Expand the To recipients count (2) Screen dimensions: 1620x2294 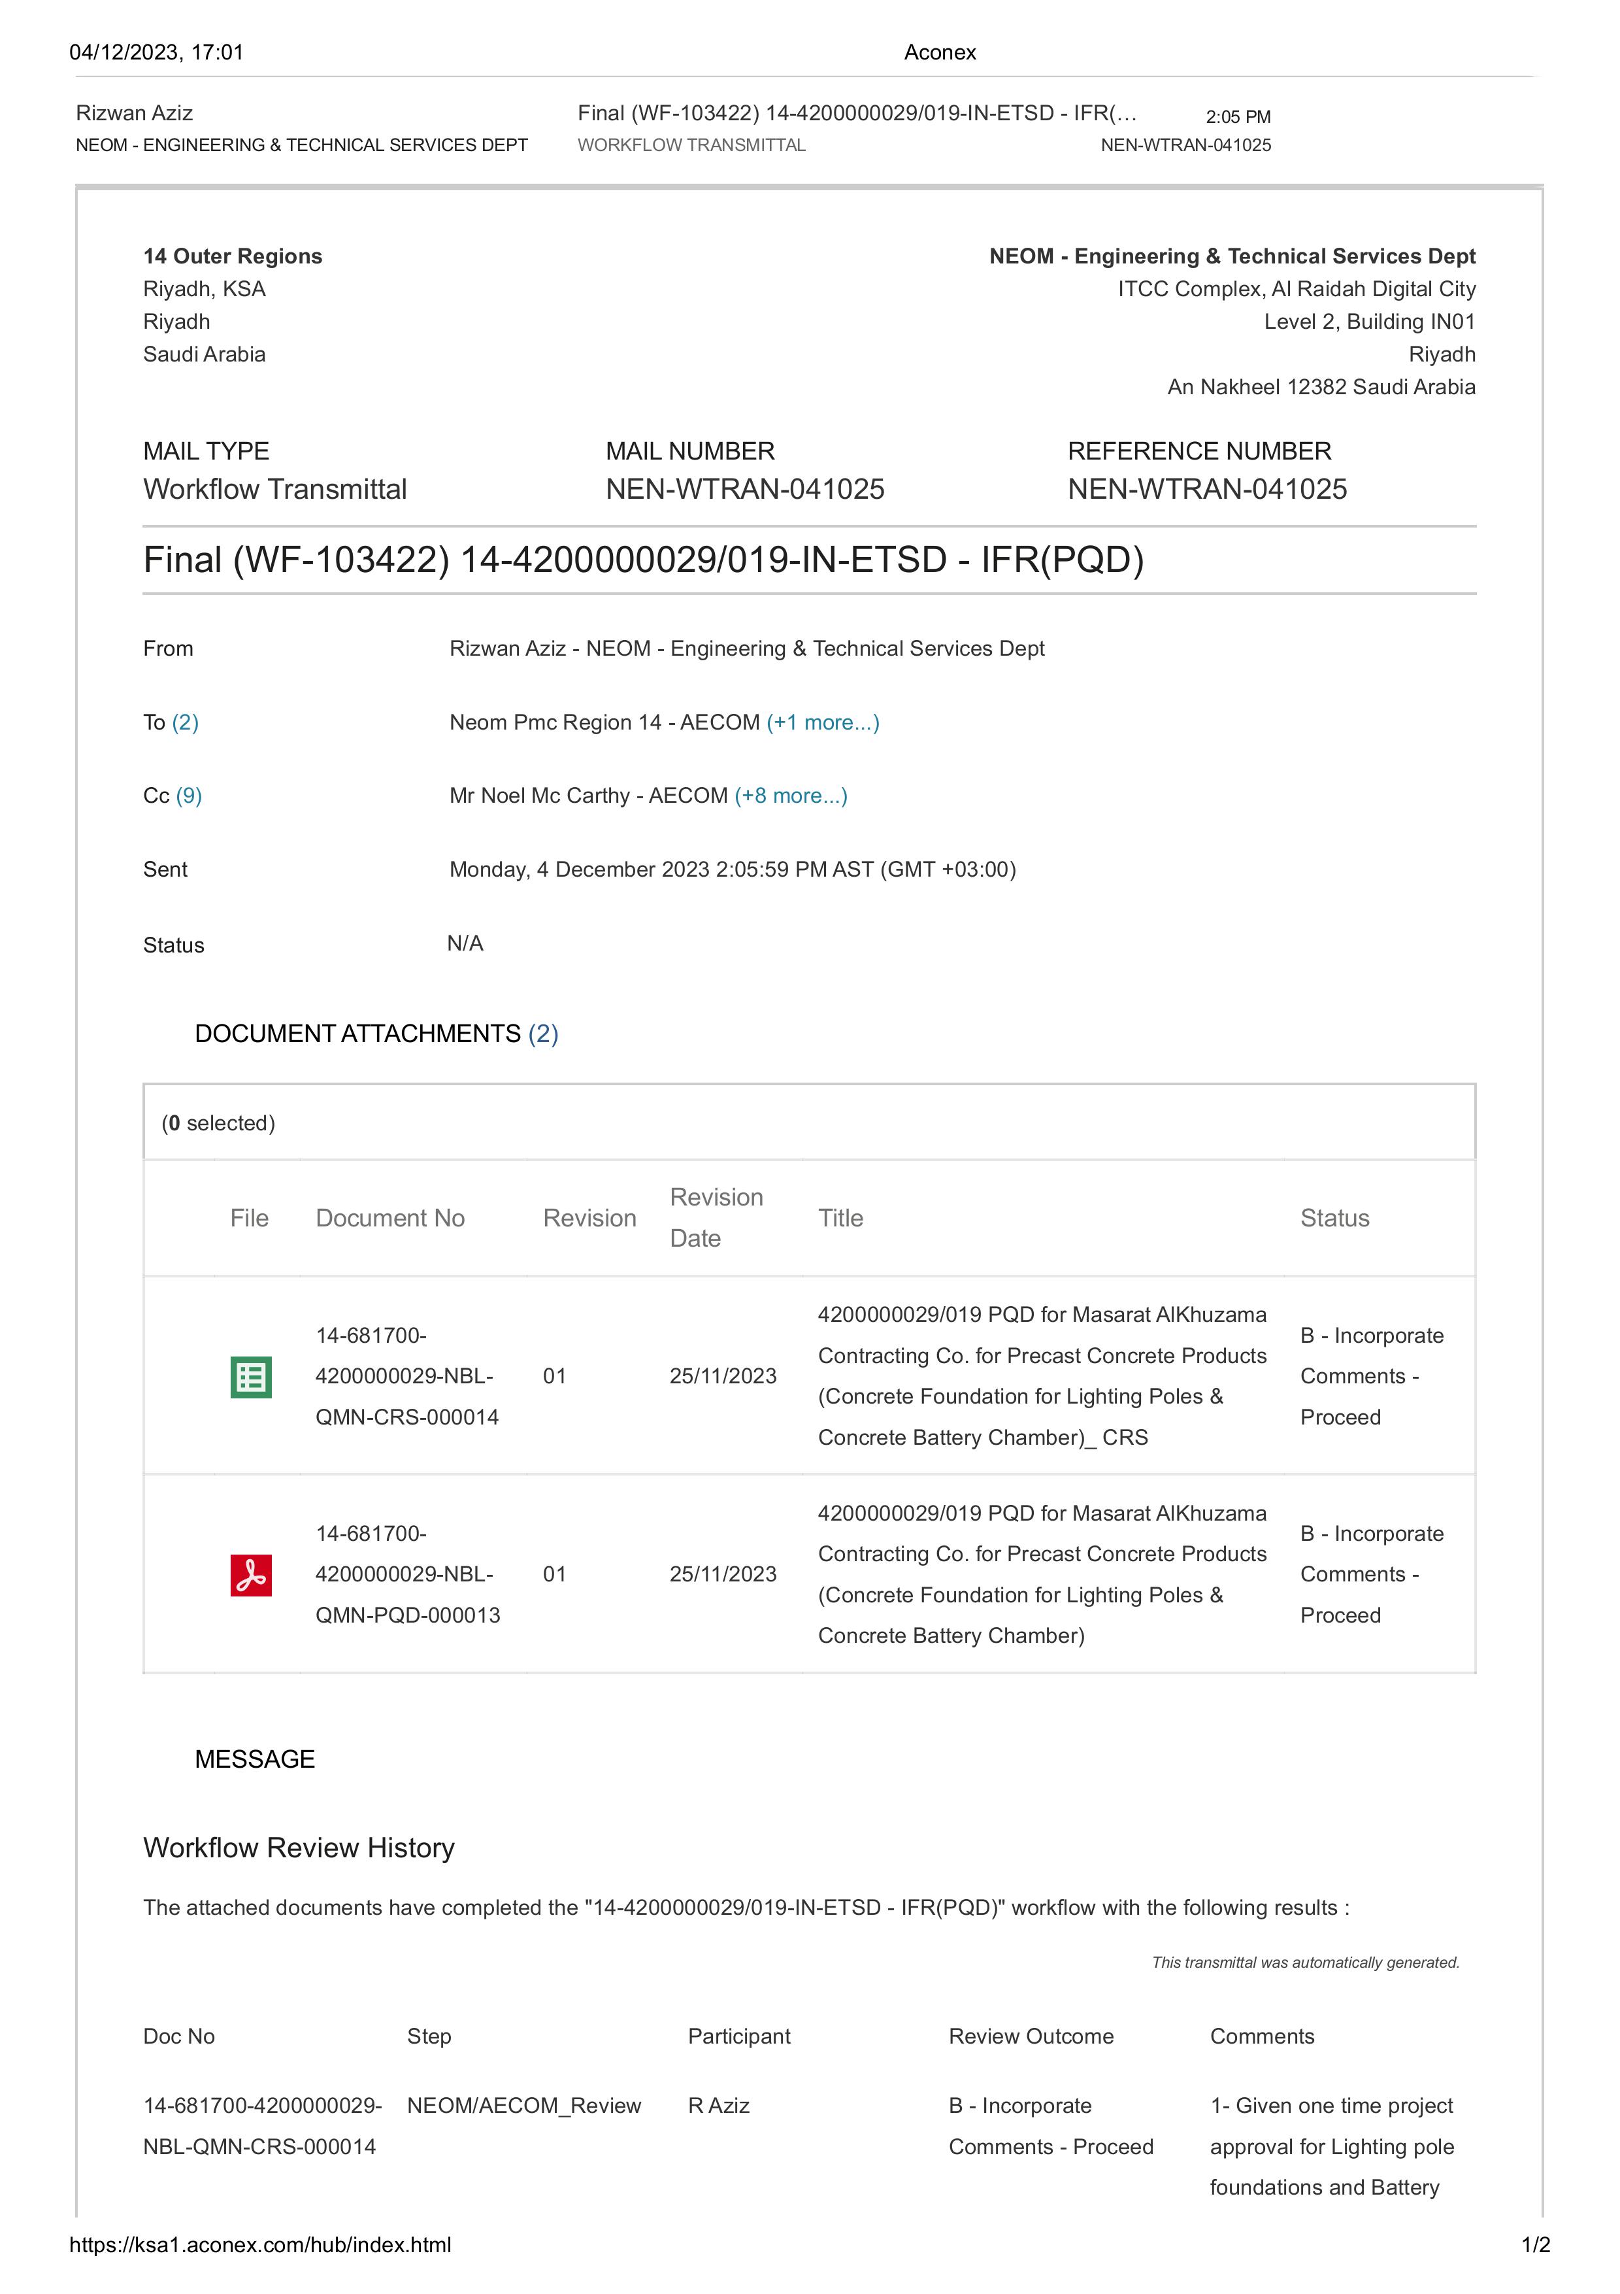point(185,722)
